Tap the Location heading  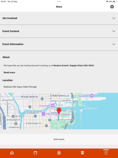tap(8, 80)
